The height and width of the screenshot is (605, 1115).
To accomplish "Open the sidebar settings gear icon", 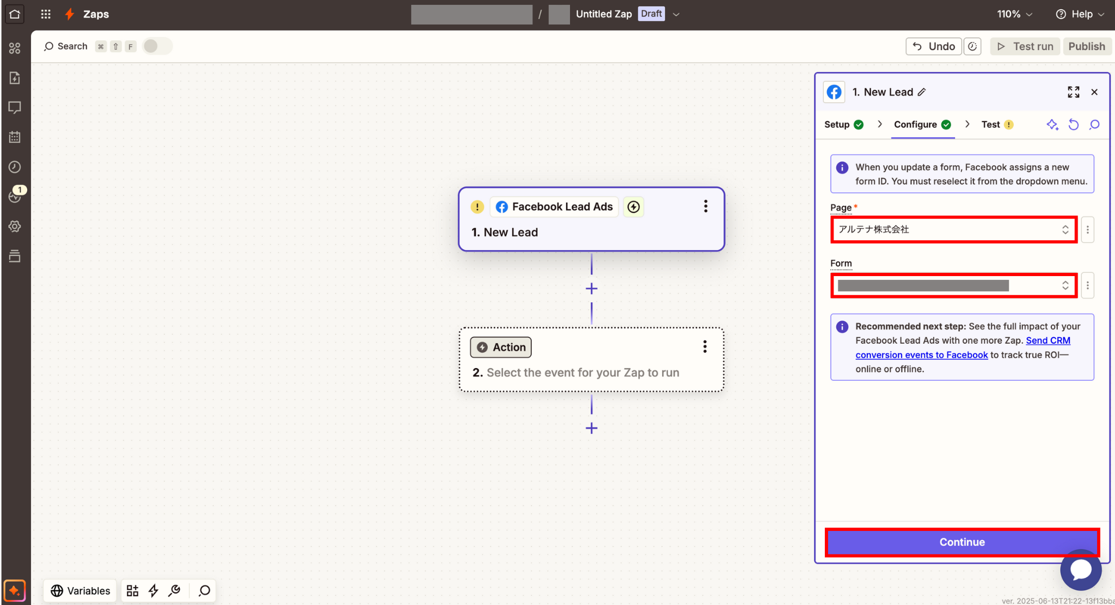I will tap(15, 226).
